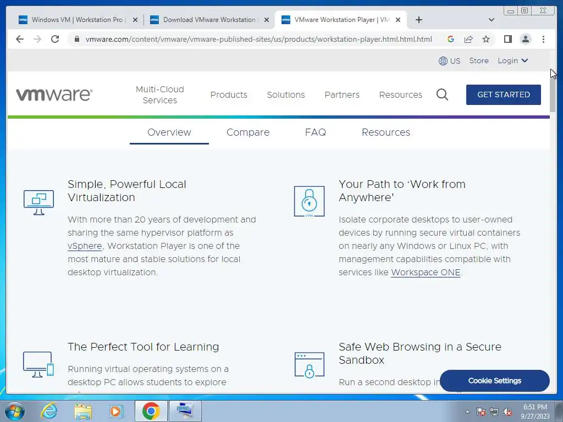This screenshot has height=422, width=563.
Task: Click the globe US region selector
Action: tap(449, 60)
